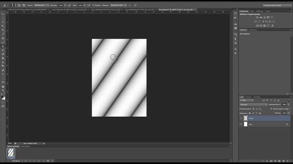Select the Crop tool
Screen dimensions: 293x164
(3, 30)
